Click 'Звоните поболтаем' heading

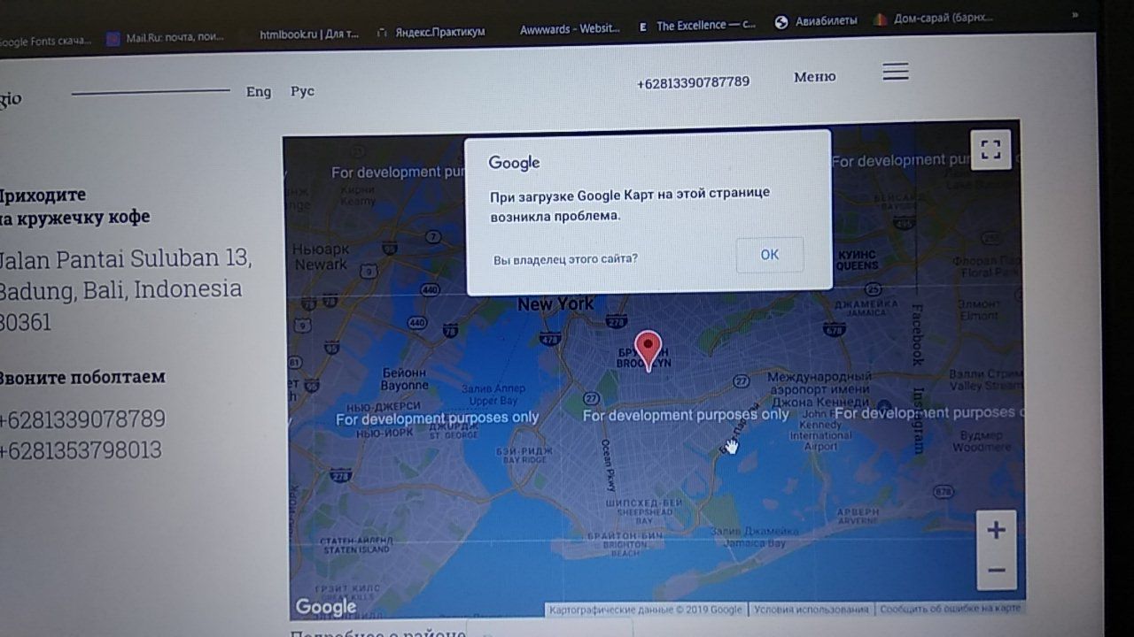(82, 377)
